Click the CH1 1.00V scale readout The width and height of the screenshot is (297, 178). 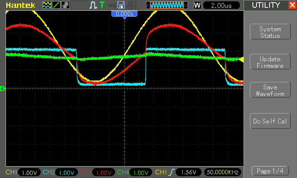click(x=29, y=172)
